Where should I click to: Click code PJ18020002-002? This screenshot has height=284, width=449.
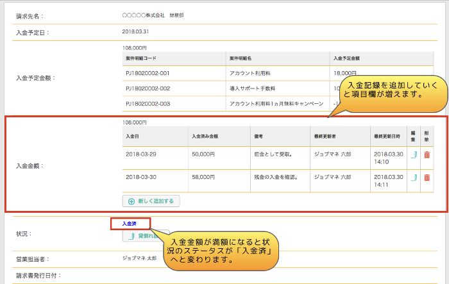(x=148, y=88)
